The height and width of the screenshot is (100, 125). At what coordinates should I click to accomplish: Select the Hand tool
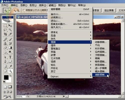(5, 71)
